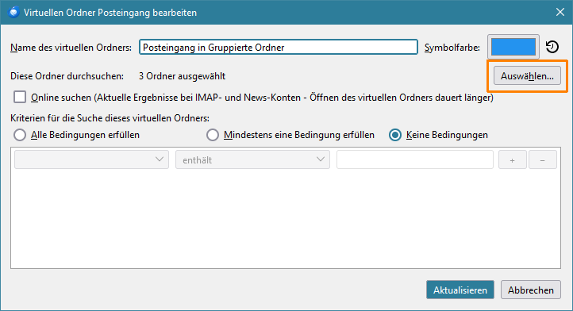Click the empty search criteria list area

click(x=286, y=218)
